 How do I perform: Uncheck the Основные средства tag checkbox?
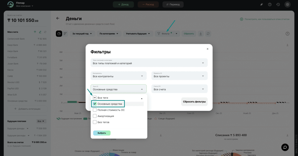95,104
